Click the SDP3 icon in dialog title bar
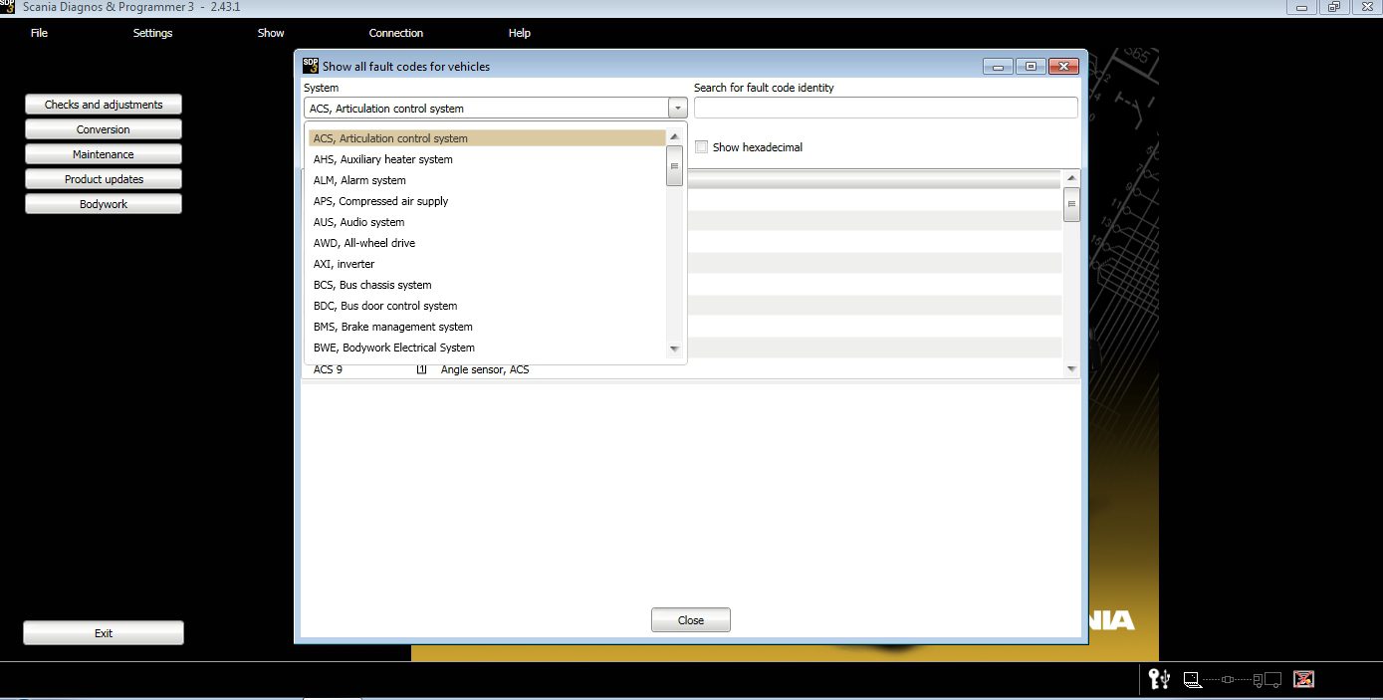 click(x=310, y=66)
